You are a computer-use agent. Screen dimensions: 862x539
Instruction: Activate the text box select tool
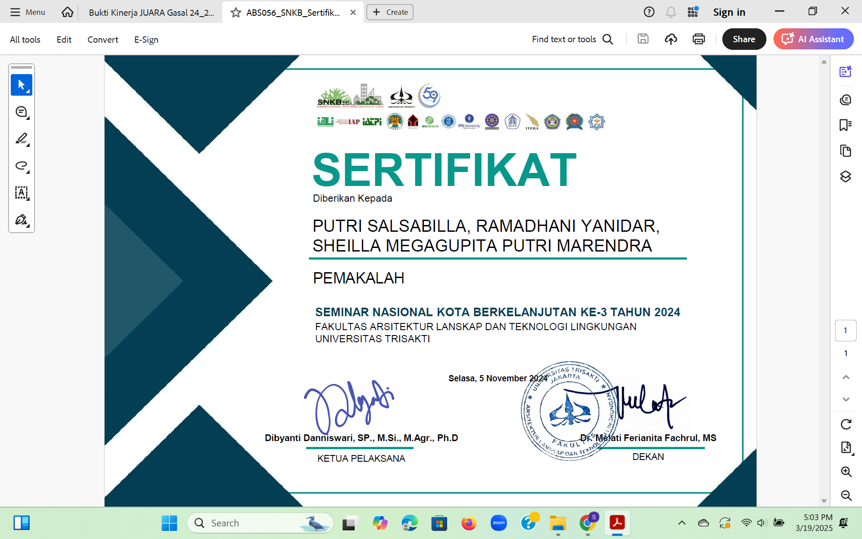pyautogui.click(x=21, y=193)
